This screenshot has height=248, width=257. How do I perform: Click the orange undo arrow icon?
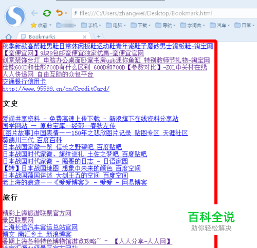point(59,13)
